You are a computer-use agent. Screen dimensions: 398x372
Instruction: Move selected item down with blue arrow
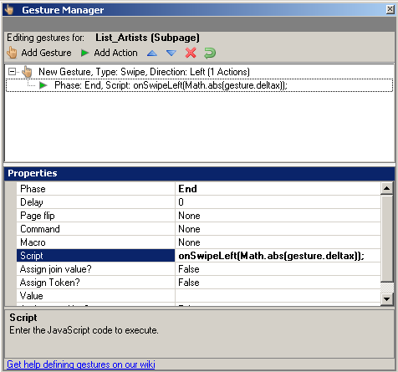(x=171, y=53)
